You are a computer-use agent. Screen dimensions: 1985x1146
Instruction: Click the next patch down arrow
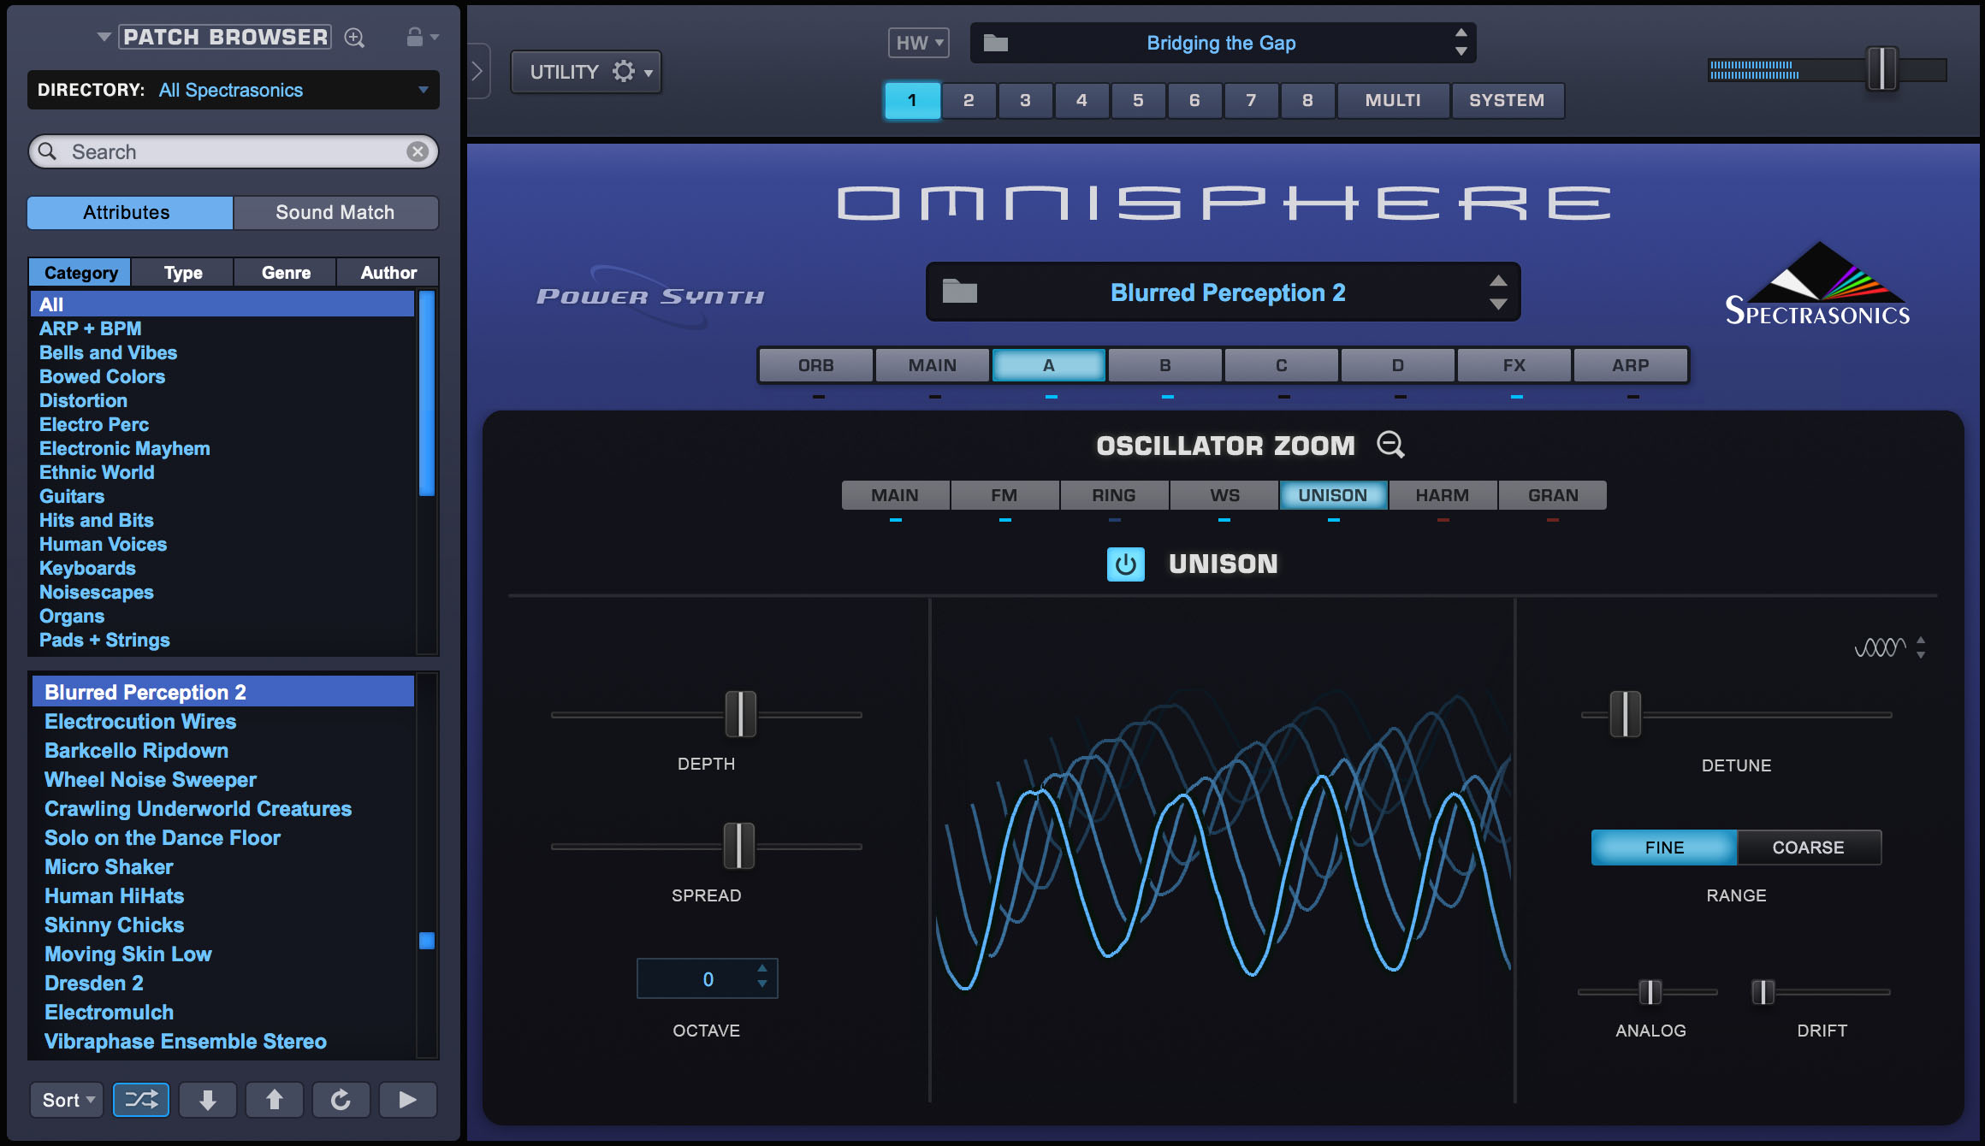[207, 1100]
